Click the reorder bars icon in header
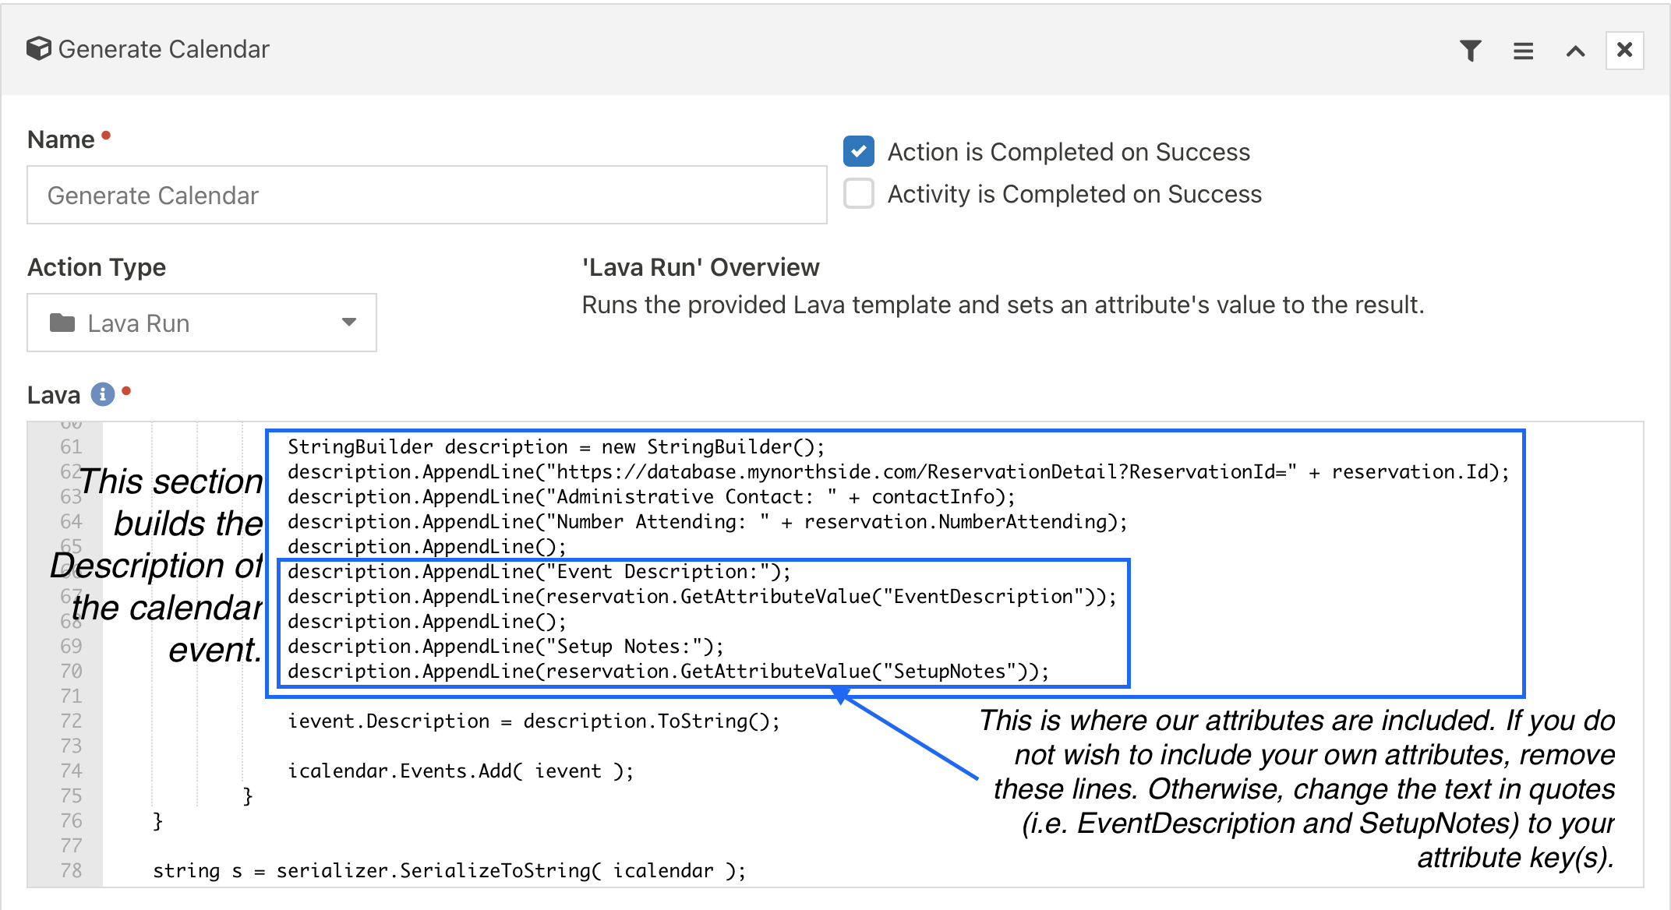 1523,51
